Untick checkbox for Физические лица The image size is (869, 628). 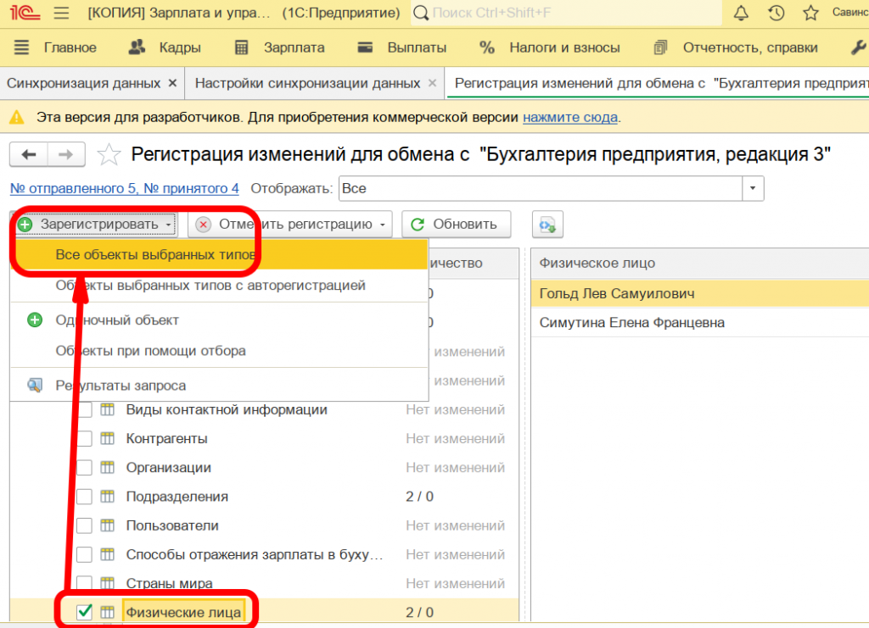tap(84, 612)
